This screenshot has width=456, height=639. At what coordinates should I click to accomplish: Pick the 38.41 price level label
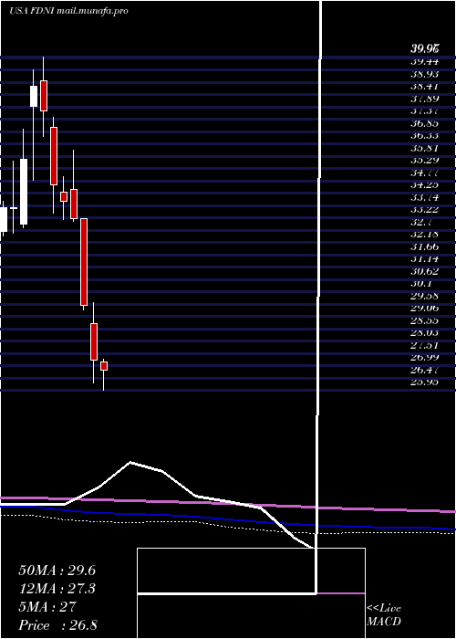424,86
